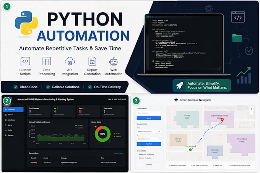The image size is (260, 173).
Task: Click the Cafeteria building on the map
Action: (x=179, y=140)
